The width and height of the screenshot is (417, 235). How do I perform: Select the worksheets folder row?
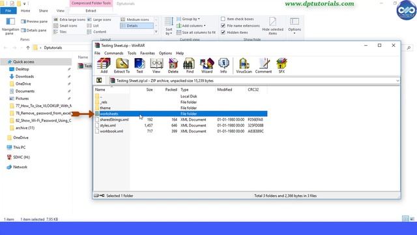point(181,114)
